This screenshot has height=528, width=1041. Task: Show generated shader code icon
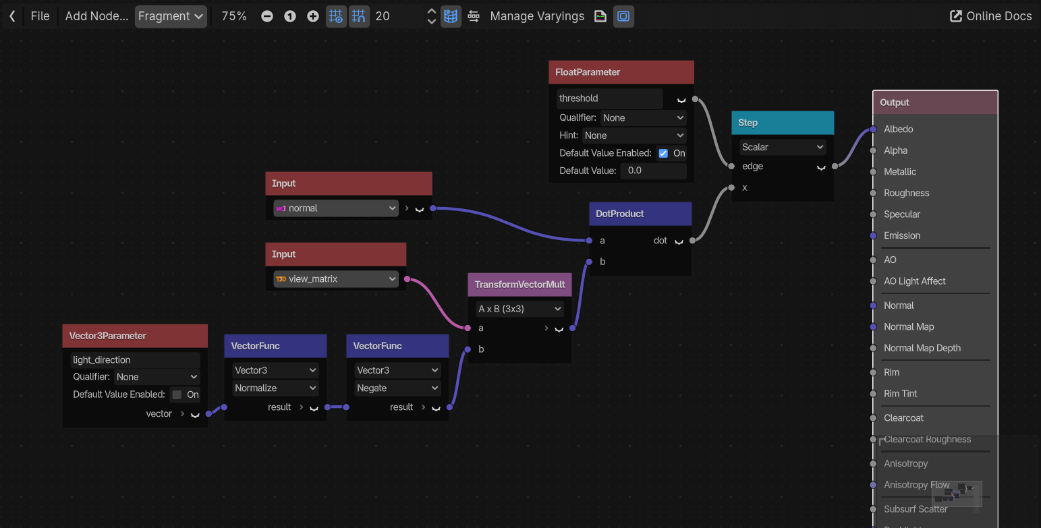[x=600, y=16]
